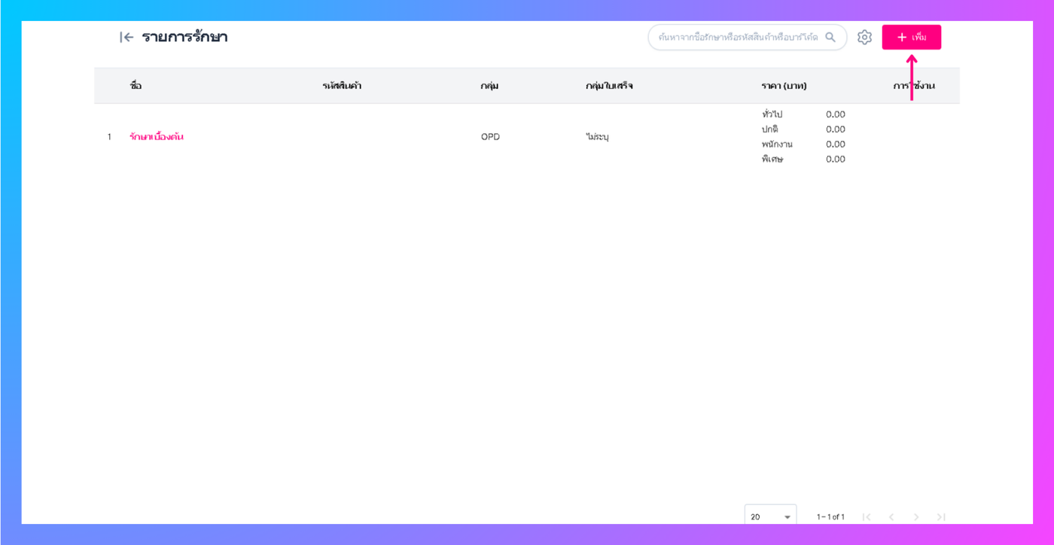Go to the next page

tap(916, 517)
